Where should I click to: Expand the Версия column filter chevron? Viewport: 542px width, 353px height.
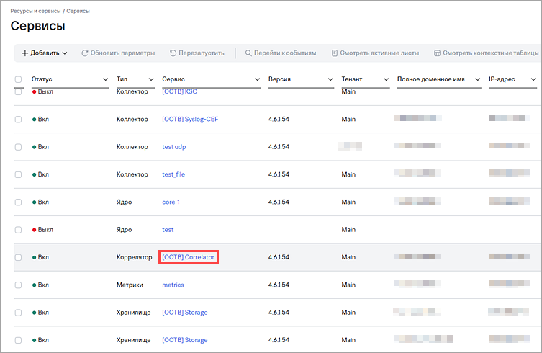tap(330, 79)
